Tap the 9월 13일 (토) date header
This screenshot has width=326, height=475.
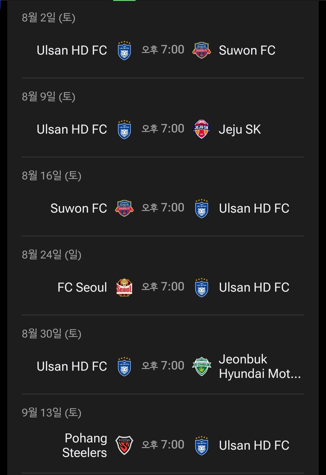coord(52,413)
